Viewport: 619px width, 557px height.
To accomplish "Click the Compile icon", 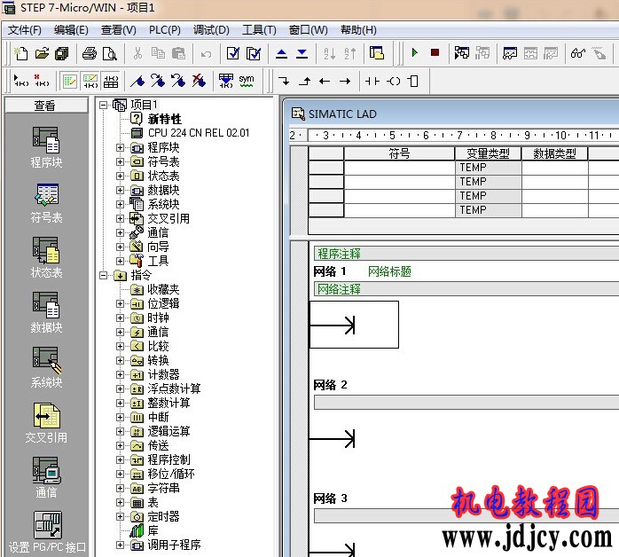I will point(233,53).
